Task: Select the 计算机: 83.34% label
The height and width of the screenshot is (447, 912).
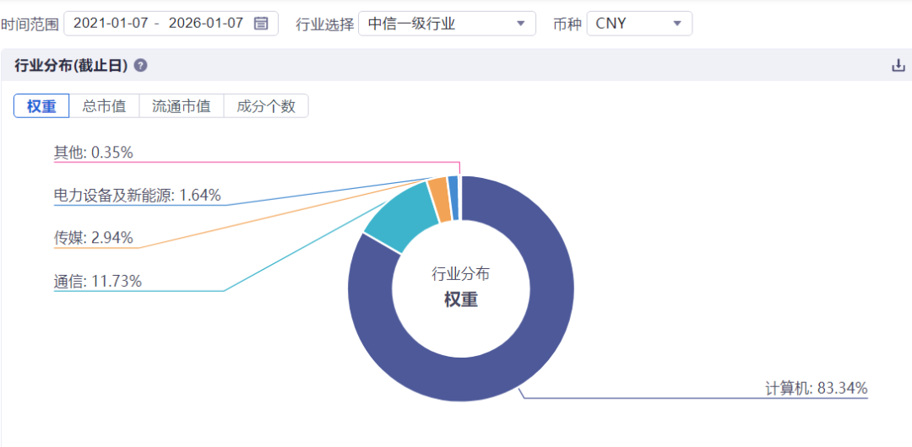Action: [x=816, y=388]
